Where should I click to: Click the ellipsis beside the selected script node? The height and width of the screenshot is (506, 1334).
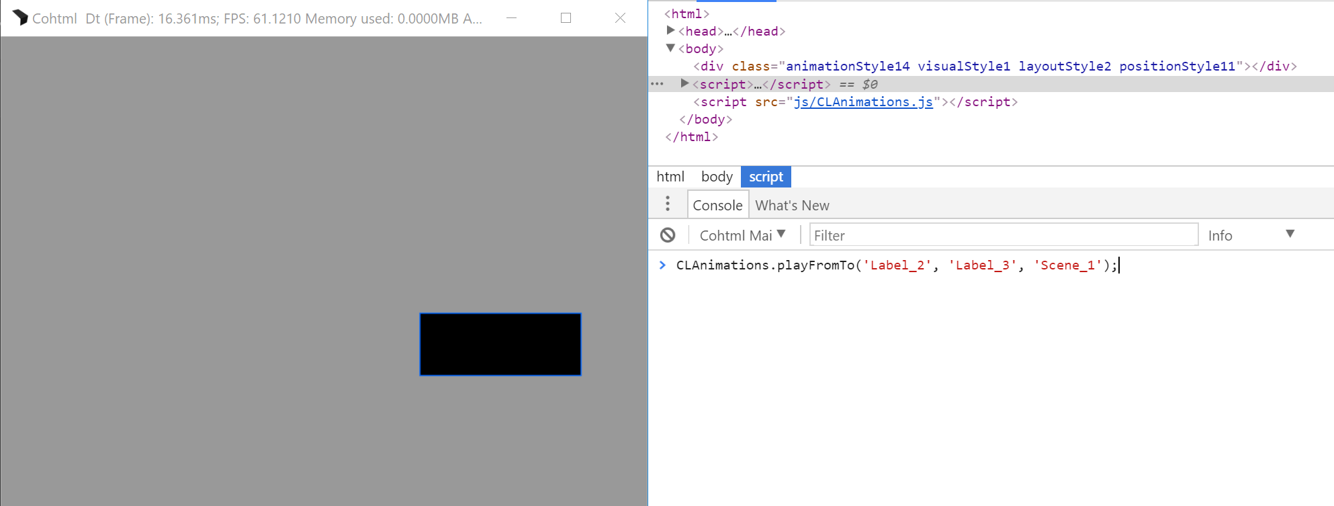point(657,84)
